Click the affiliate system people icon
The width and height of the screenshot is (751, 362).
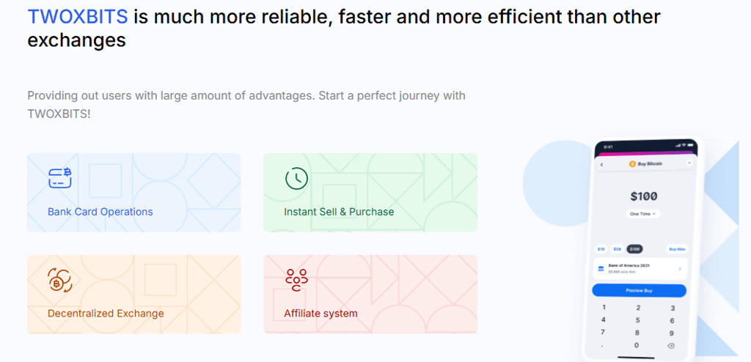pos(296,279)
